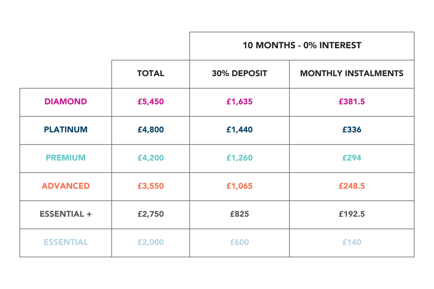
Task: Click the Essential + deposit £825
Action: coord(239,214)
